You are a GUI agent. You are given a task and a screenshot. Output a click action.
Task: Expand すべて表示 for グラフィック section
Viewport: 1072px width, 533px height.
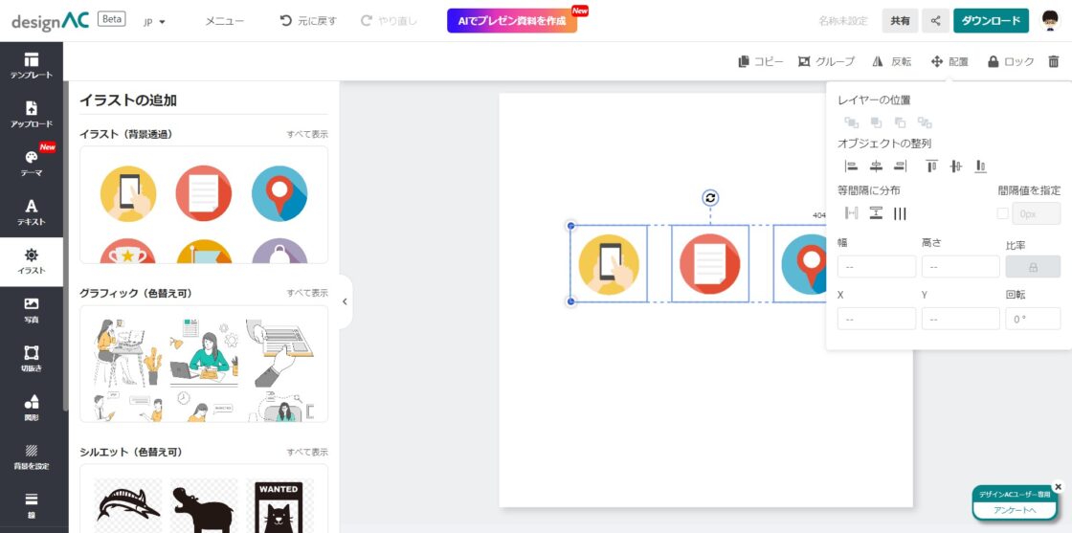(306, 293)
